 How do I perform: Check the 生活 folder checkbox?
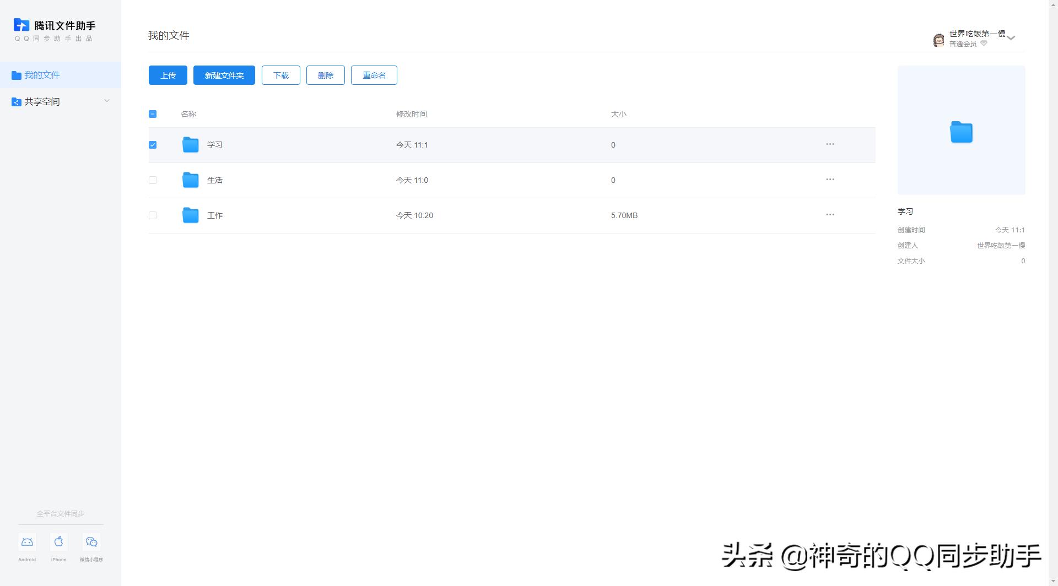click(x=153, y=180)
